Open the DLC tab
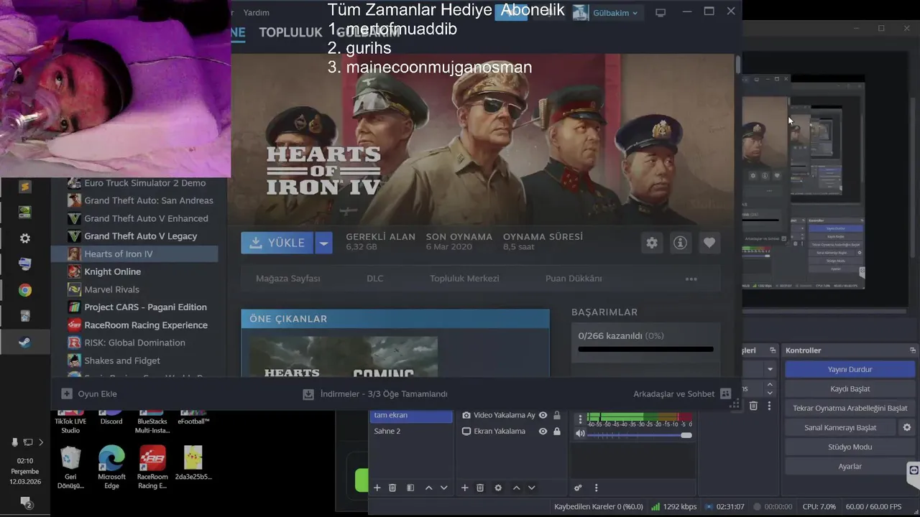 [375, 279]
